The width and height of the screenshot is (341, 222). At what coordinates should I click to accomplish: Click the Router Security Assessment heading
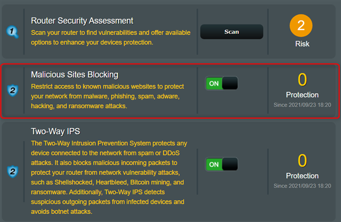pos(82,21)
